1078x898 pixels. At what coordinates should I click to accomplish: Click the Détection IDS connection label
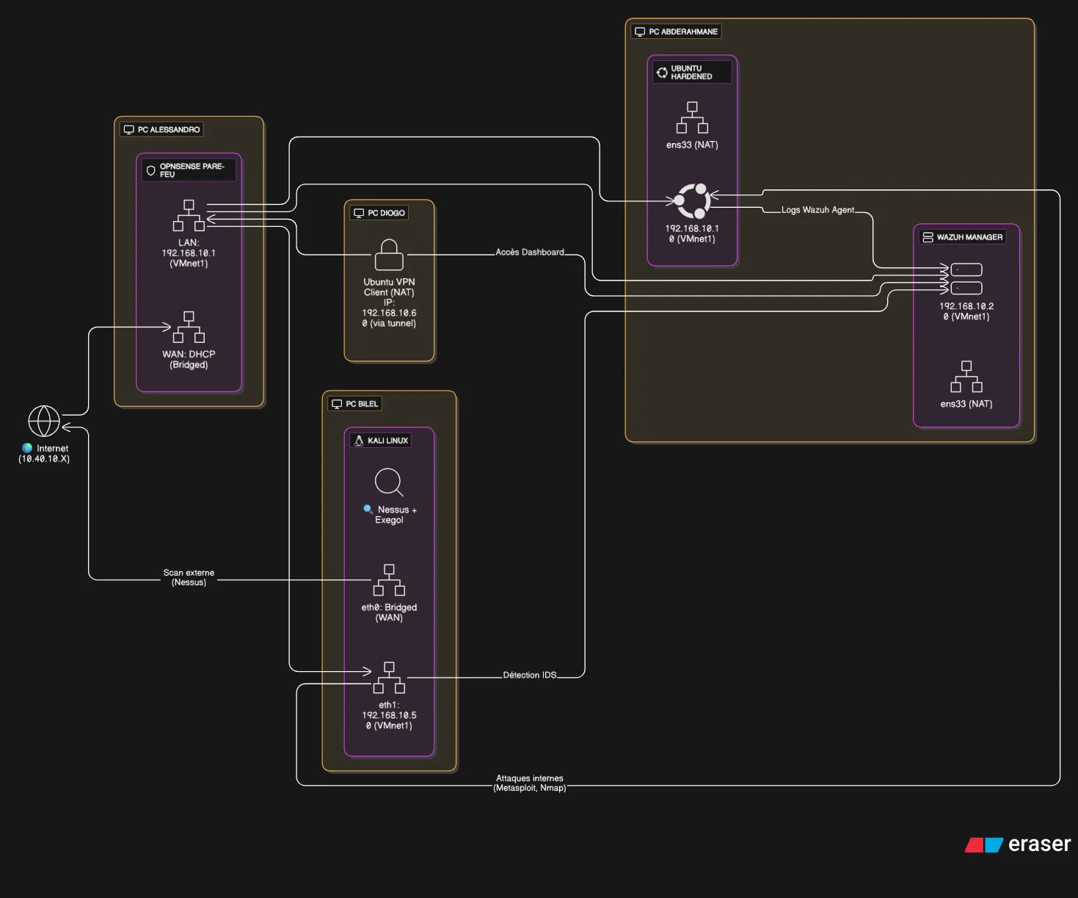coord(529,676)
